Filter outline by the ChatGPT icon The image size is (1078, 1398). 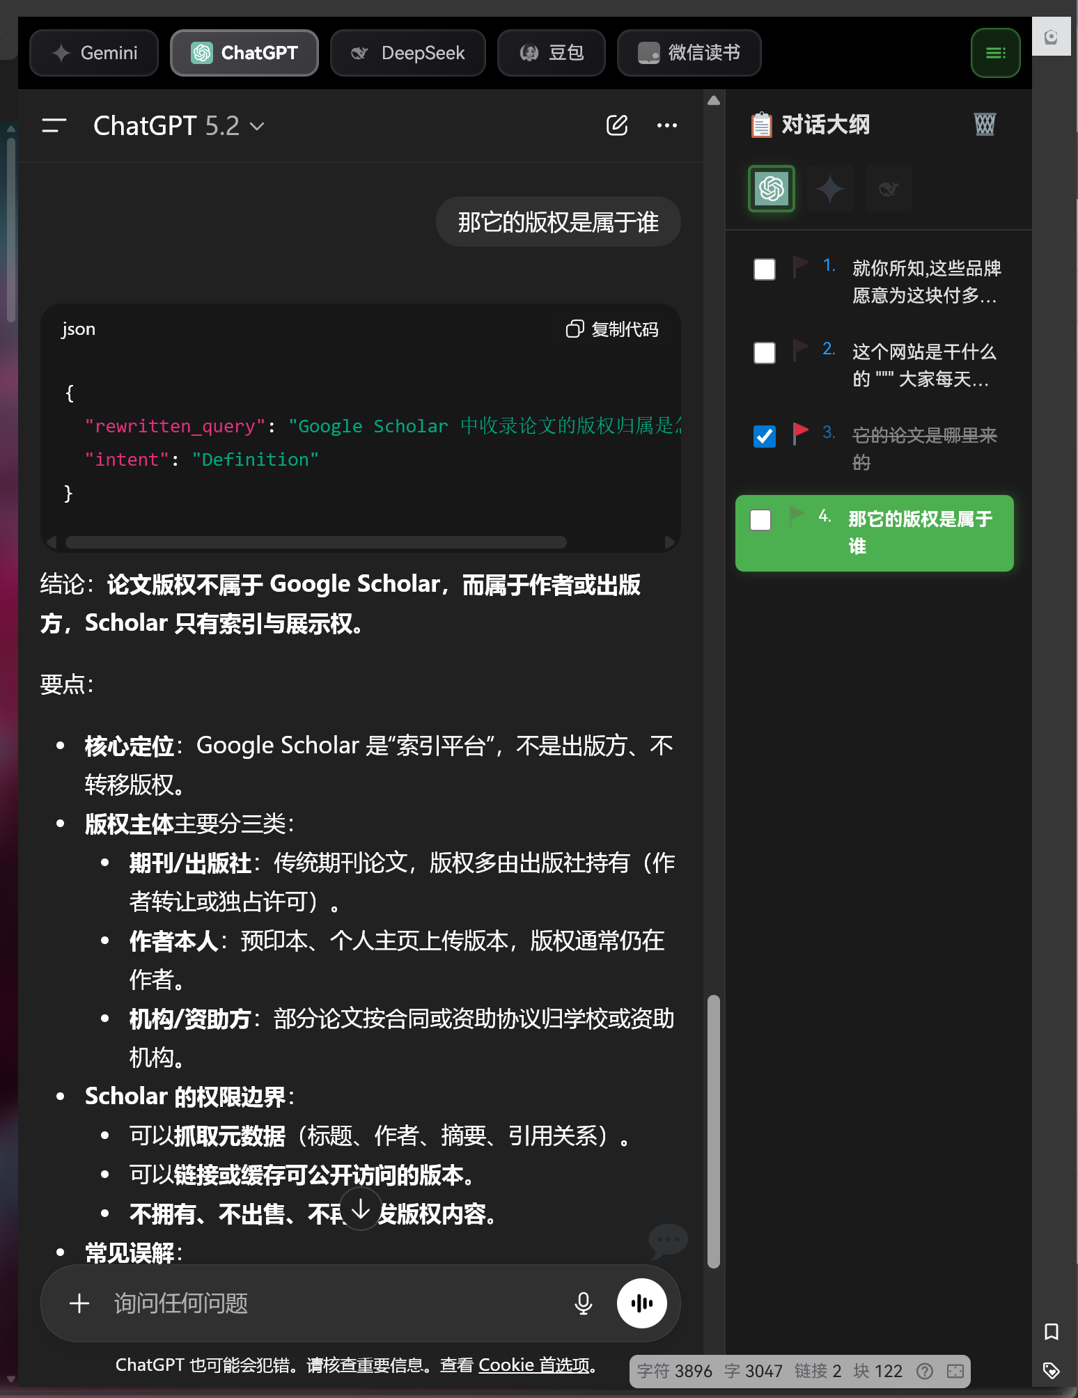pyautogui.click(x=772, y=189)
